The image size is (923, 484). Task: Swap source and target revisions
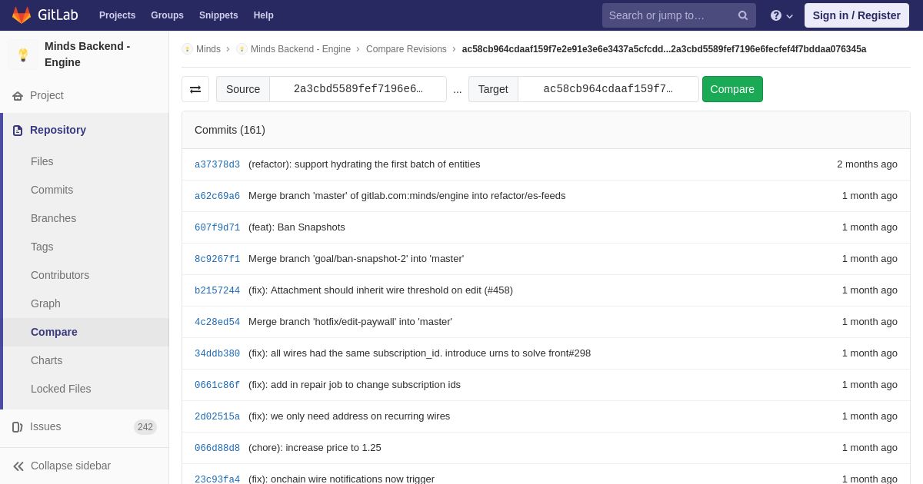[195, 89]
